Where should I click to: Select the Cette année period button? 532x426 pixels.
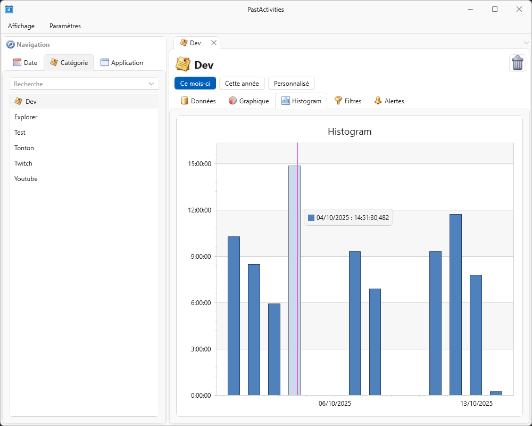[x=242, y=83]
